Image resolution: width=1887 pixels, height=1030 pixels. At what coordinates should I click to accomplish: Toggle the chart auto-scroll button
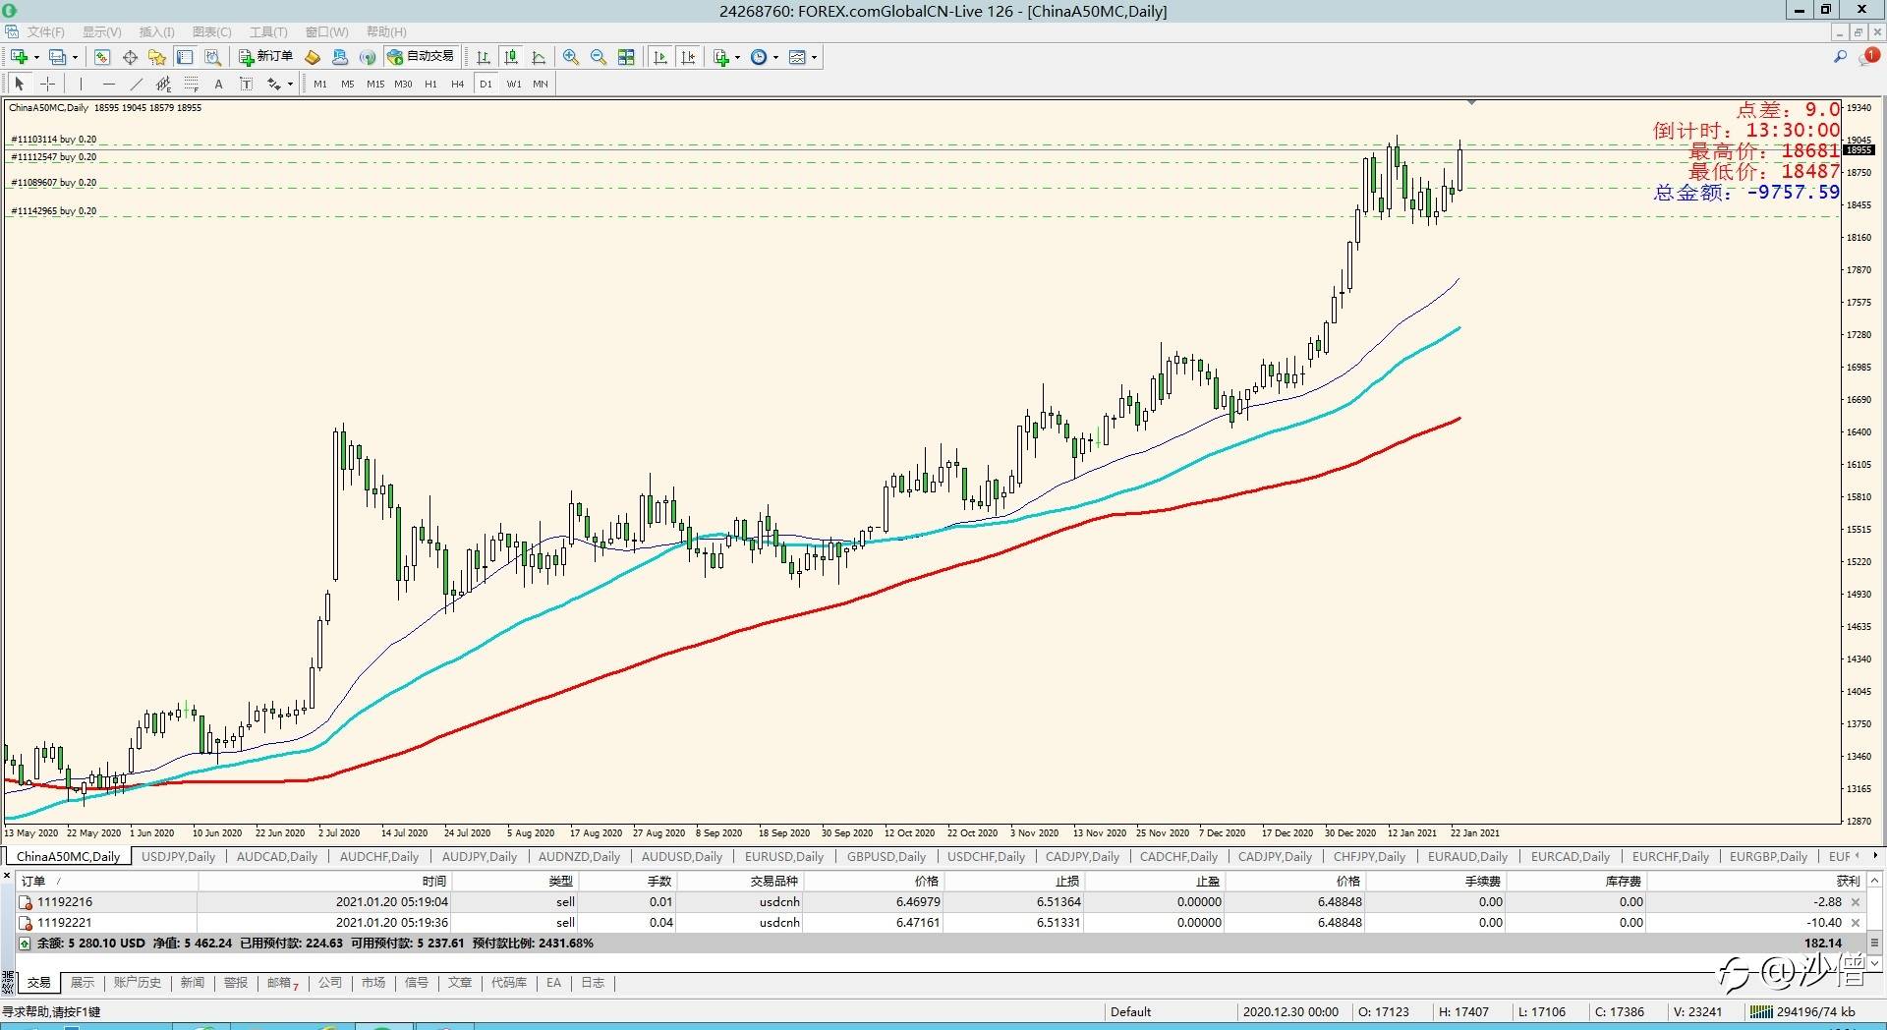coord(660,57)
